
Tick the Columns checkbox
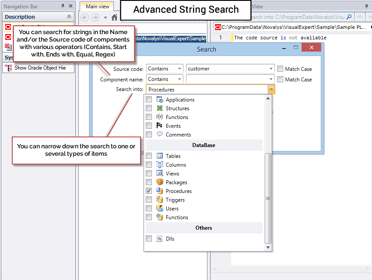149,165
